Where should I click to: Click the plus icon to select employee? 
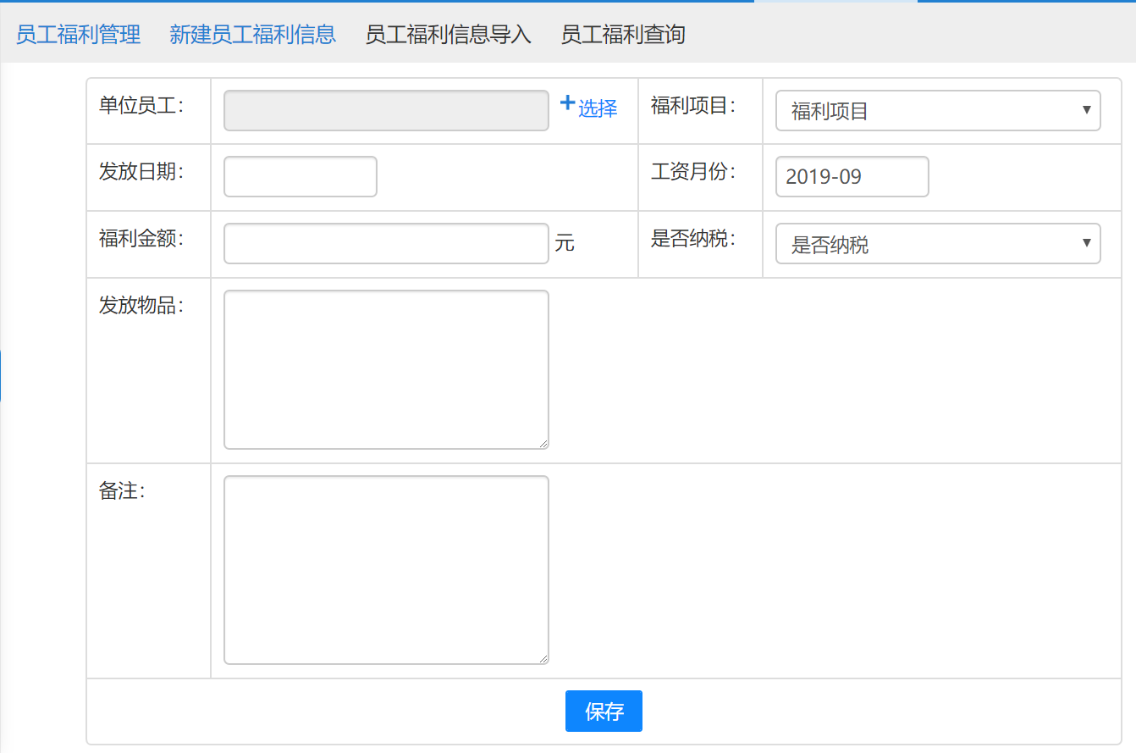567,103
